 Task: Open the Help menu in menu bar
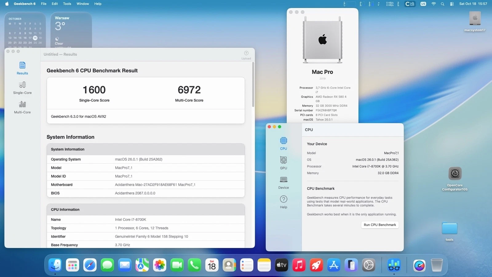[x=98, y=4]
